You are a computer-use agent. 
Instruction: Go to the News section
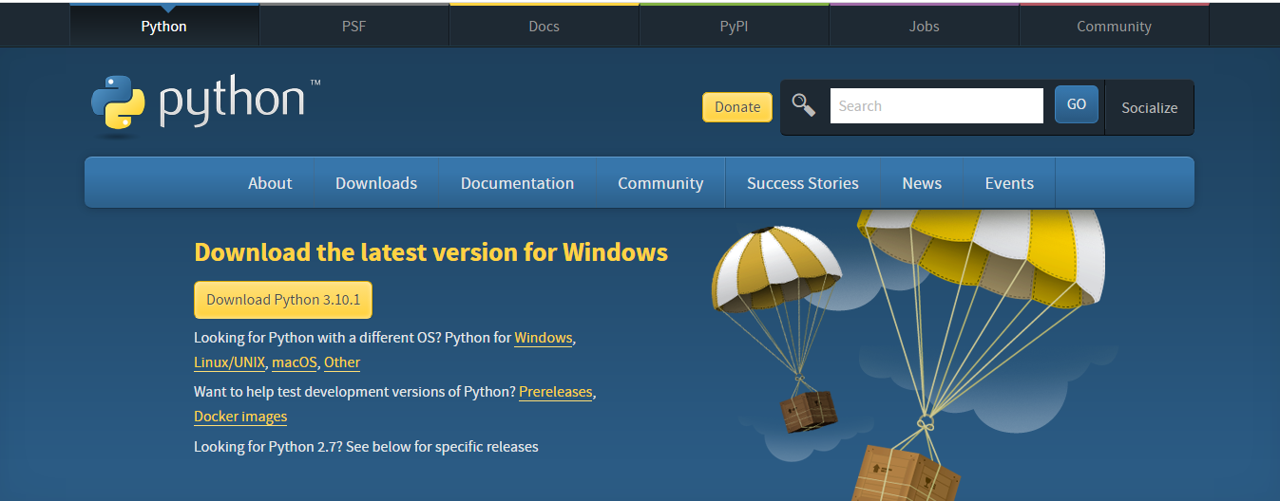click(922, 183)
